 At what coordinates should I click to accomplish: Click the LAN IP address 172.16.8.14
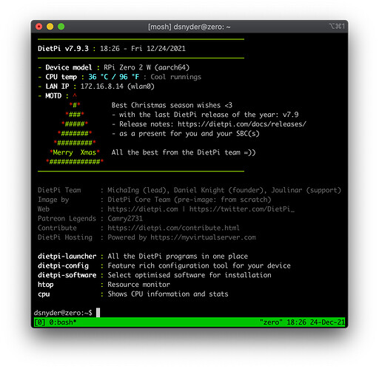click(102, 87)
